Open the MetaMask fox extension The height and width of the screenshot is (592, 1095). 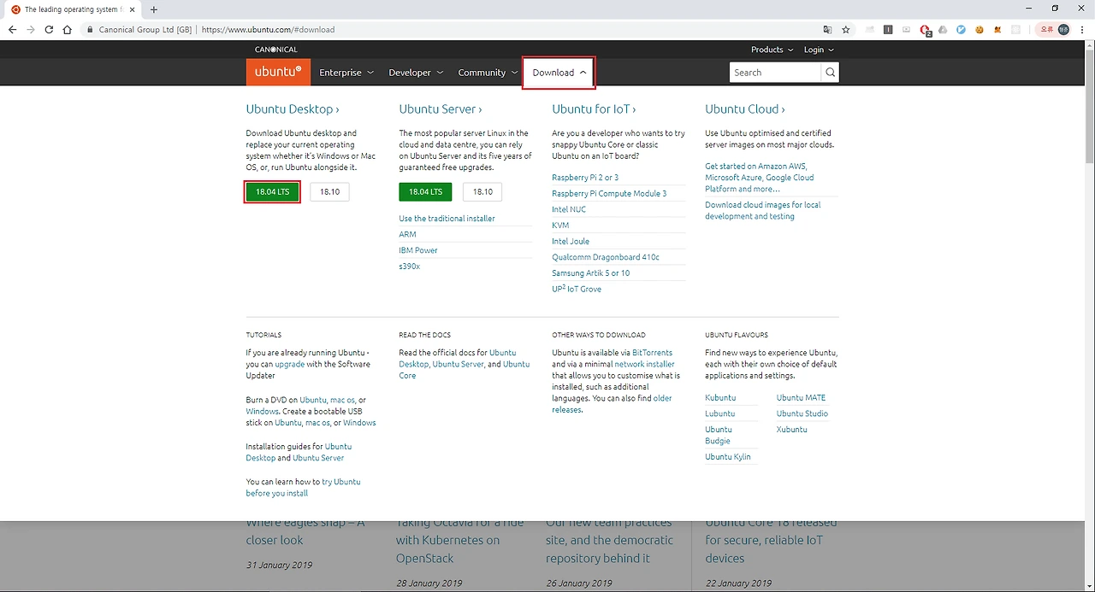pos(997,29)
